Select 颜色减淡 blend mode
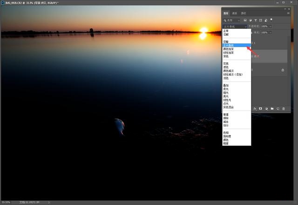The width and height of the screenshot is (298, 205). (237, 71)
